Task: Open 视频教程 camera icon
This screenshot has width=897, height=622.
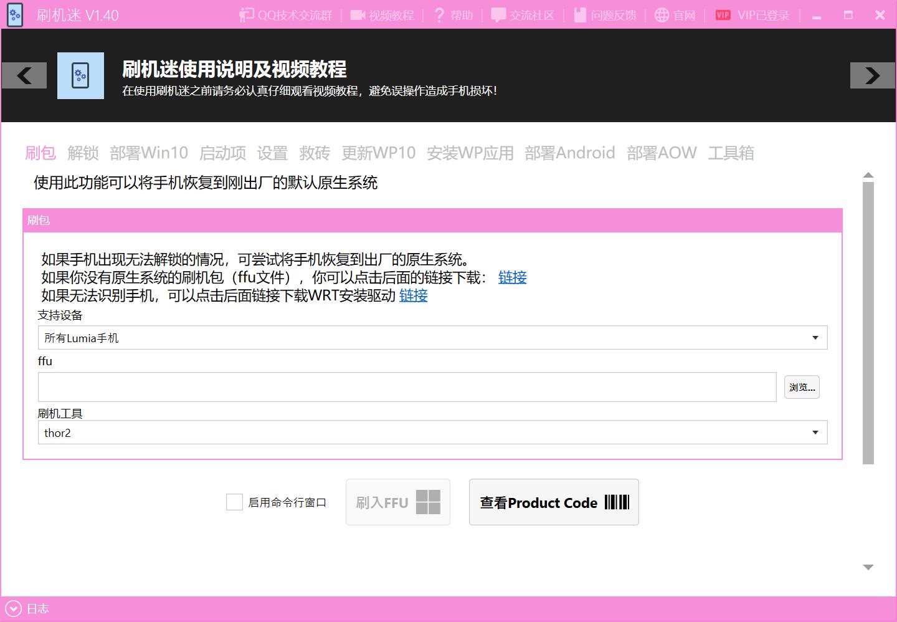Action: tap(358, 15)
